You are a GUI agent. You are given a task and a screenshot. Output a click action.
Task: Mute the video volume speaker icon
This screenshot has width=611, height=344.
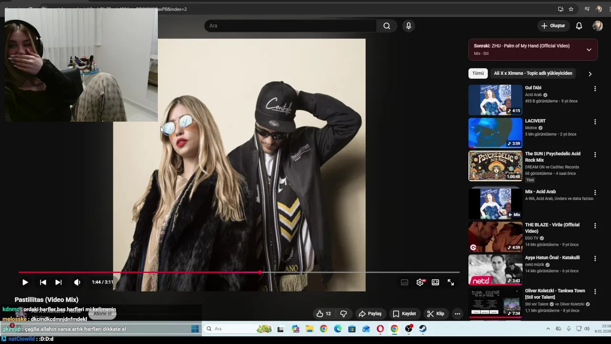coord(77,282)
